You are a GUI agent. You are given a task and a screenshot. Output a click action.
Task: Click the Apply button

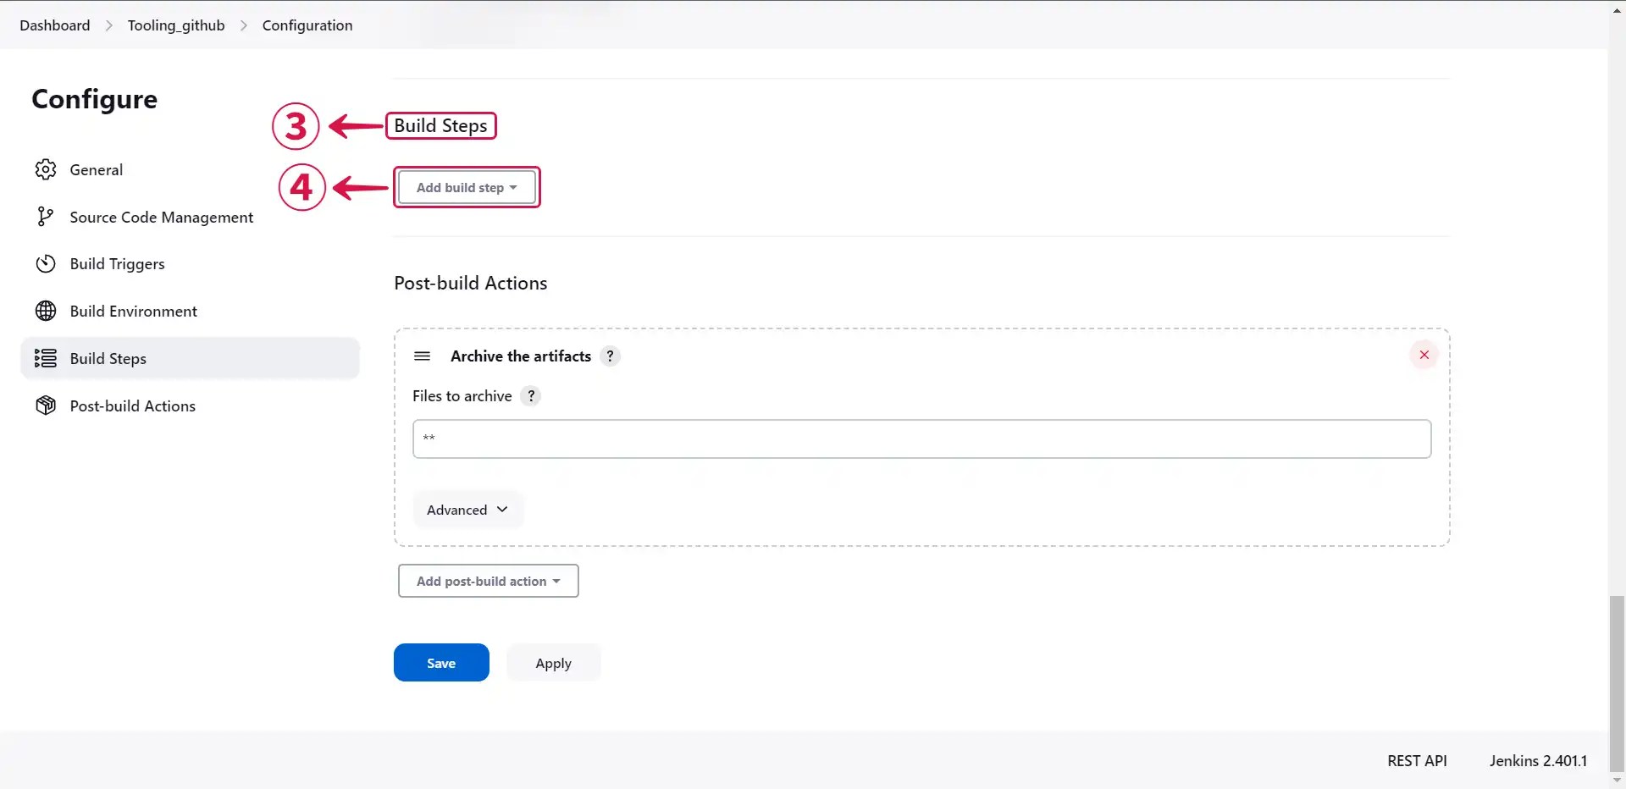click(553, 662)
